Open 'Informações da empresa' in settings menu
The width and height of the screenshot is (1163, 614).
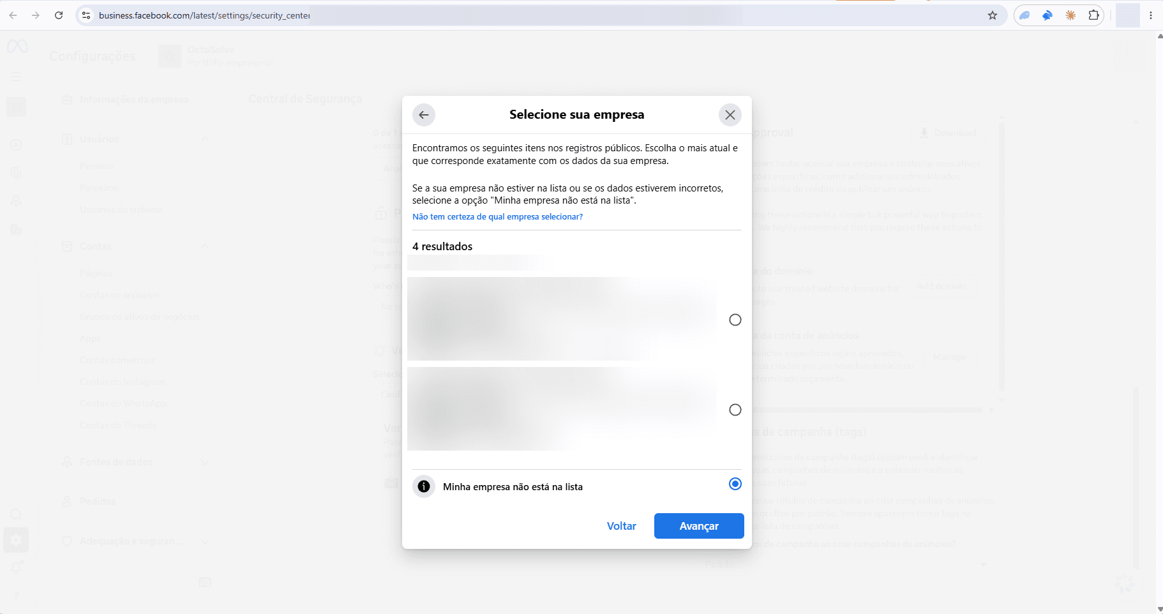(x=134, y=100)
